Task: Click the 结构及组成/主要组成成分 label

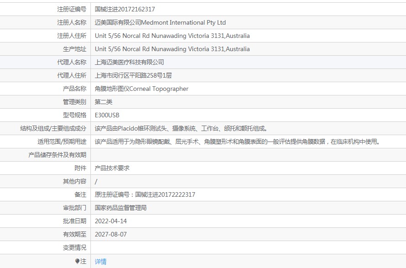Action: coord(53,128)
